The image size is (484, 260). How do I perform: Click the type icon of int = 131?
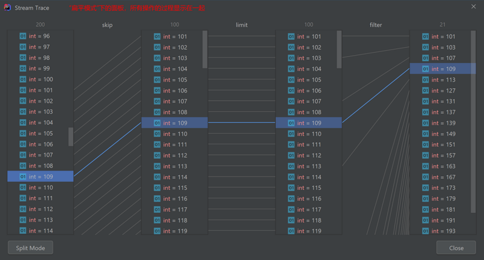[425, 102]
